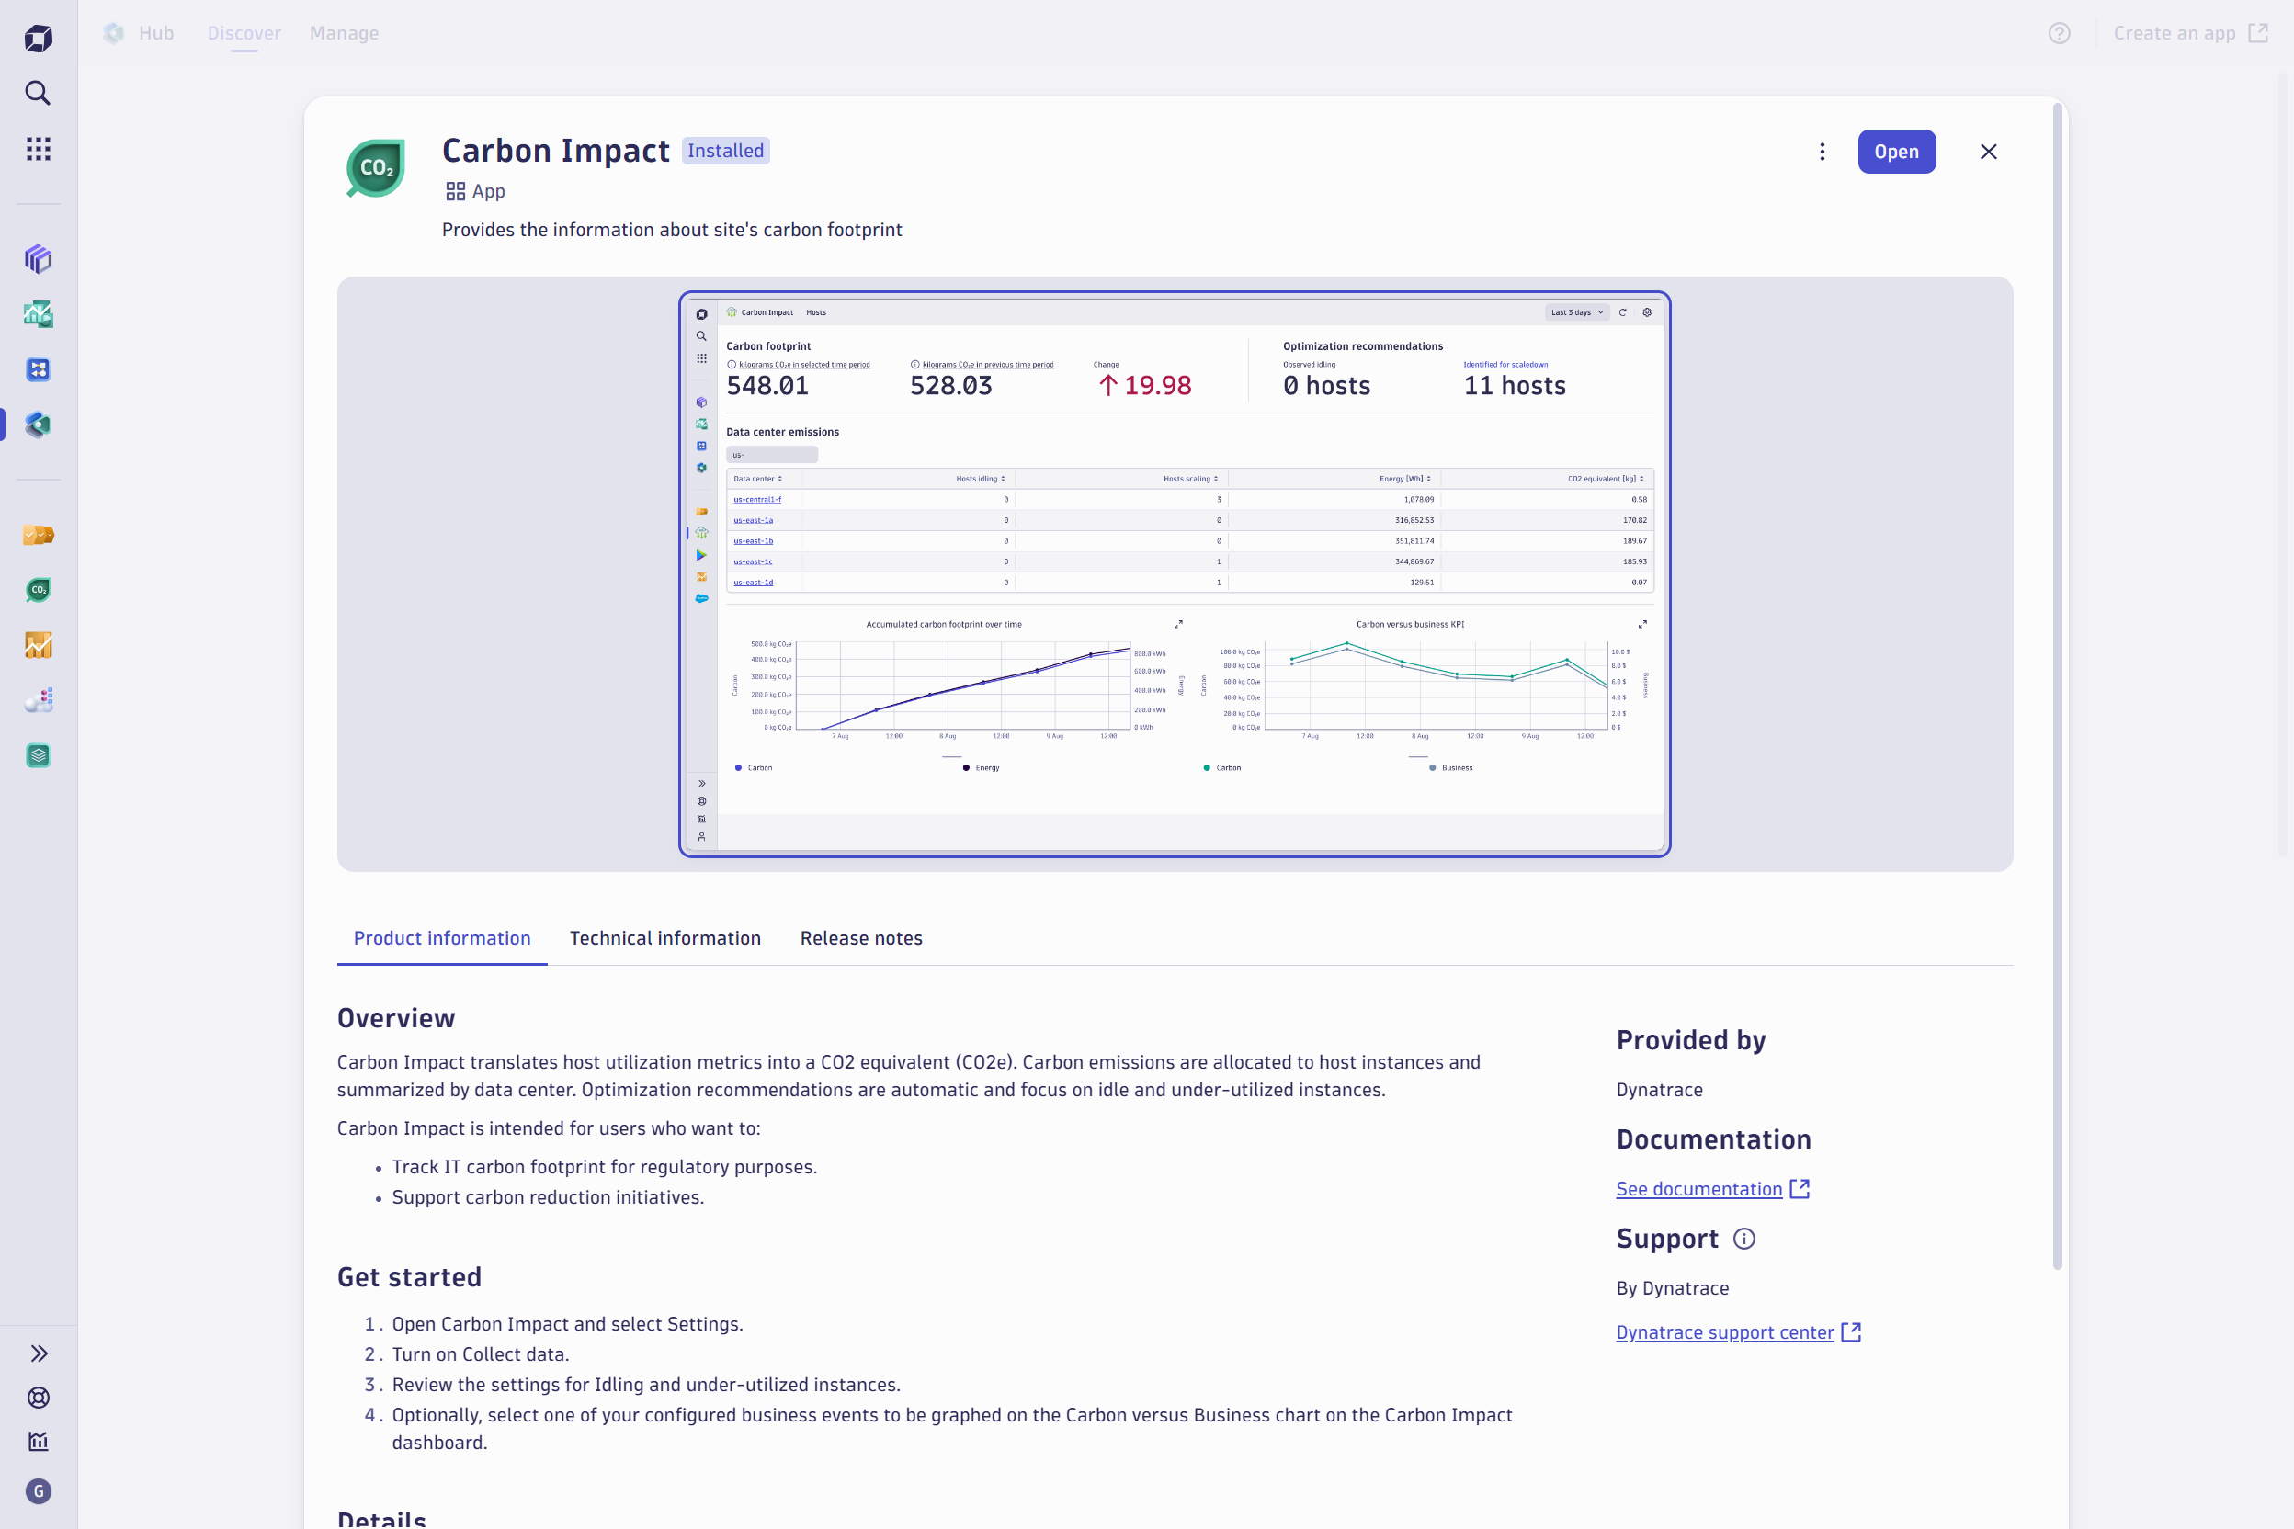Click the question mark help icon top right
The width and height of the screenshot is (2294, 1529).
pos(2060,33)
